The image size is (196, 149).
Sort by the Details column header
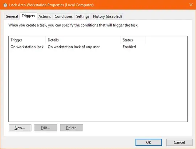83,40
